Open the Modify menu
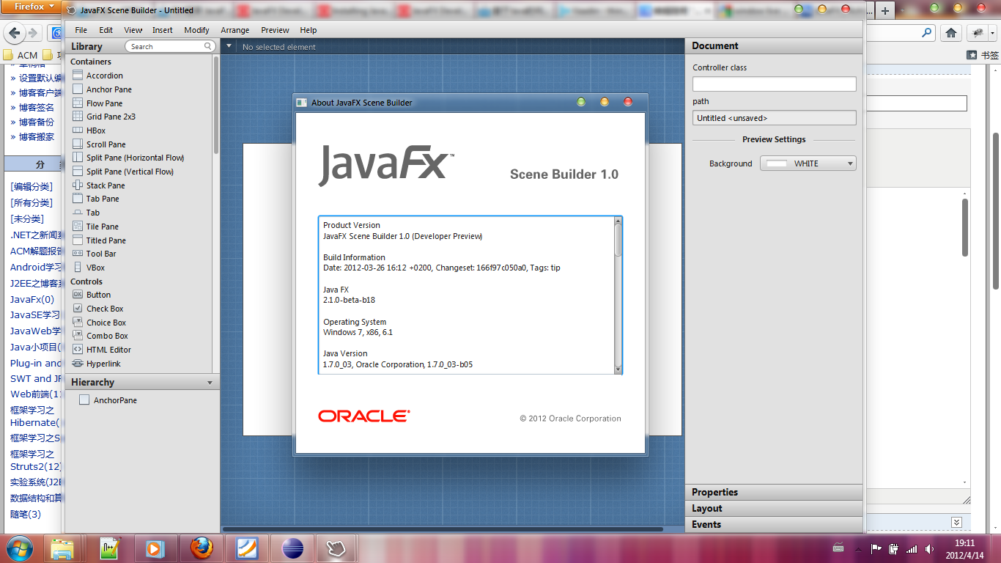 196,30
